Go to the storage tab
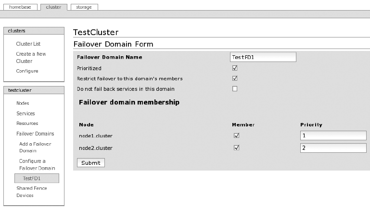This screenshot has height=209, width=370. coord(84,7)
